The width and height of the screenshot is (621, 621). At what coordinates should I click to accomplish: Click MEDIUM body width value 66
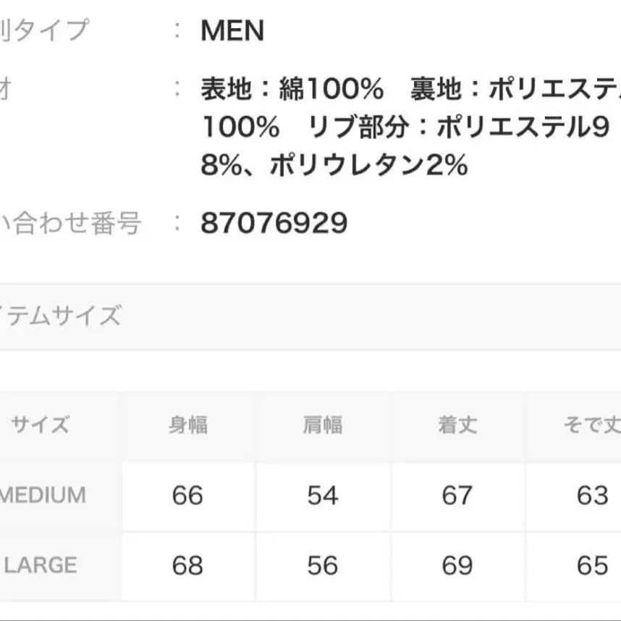tap(187, 496)
